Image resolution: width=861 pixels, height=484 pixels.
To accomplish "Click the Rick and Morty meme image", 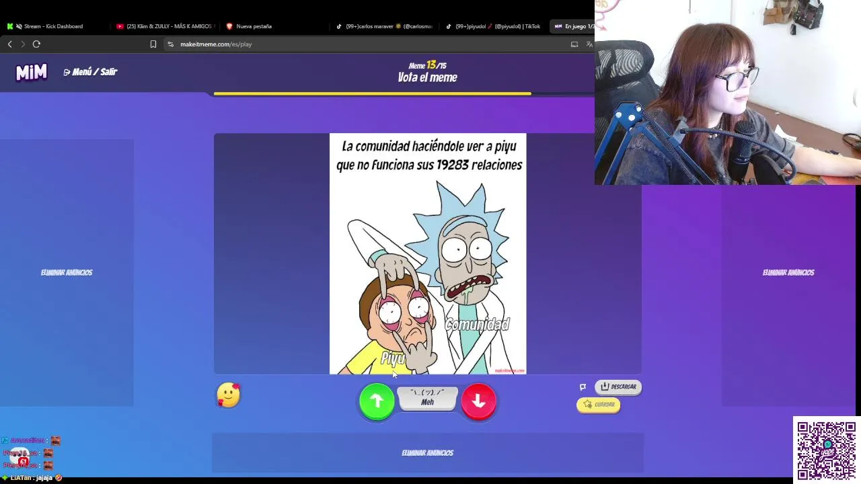I will [428, 253].
